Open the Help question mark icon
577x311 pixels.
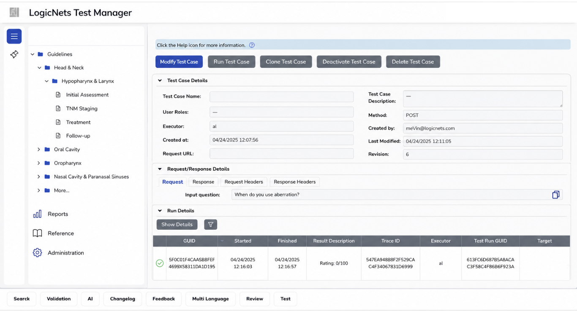[252, 45]
